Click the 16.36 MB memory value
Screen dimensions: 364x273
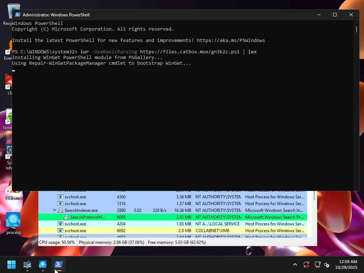[x=182, y=210]
